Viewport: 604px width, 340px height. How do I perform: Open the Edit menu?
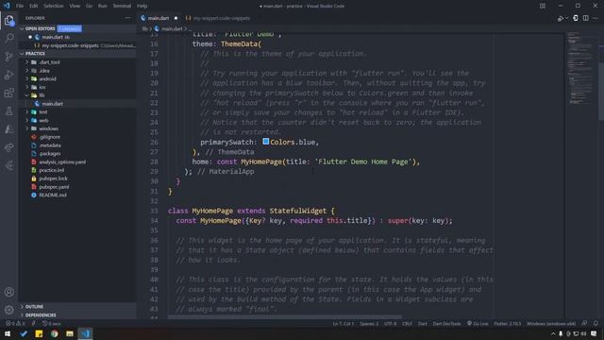pos(34,6)
